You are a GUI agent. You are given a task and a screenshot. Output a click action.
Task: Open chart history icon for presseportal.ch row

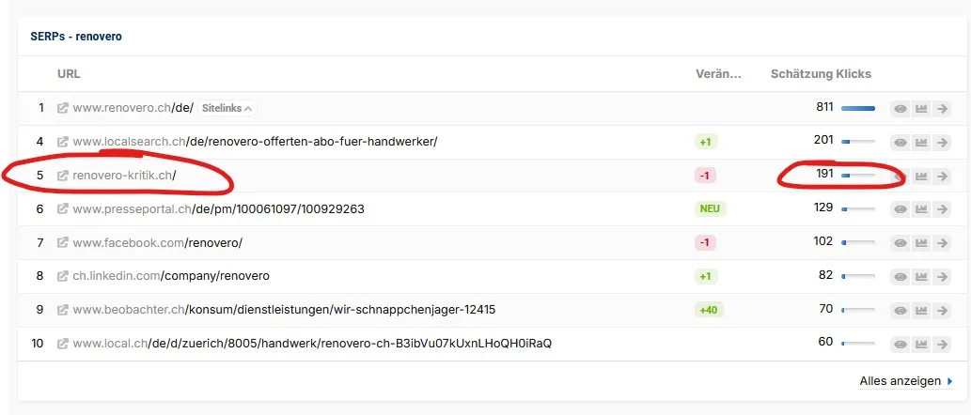(921, 209)
